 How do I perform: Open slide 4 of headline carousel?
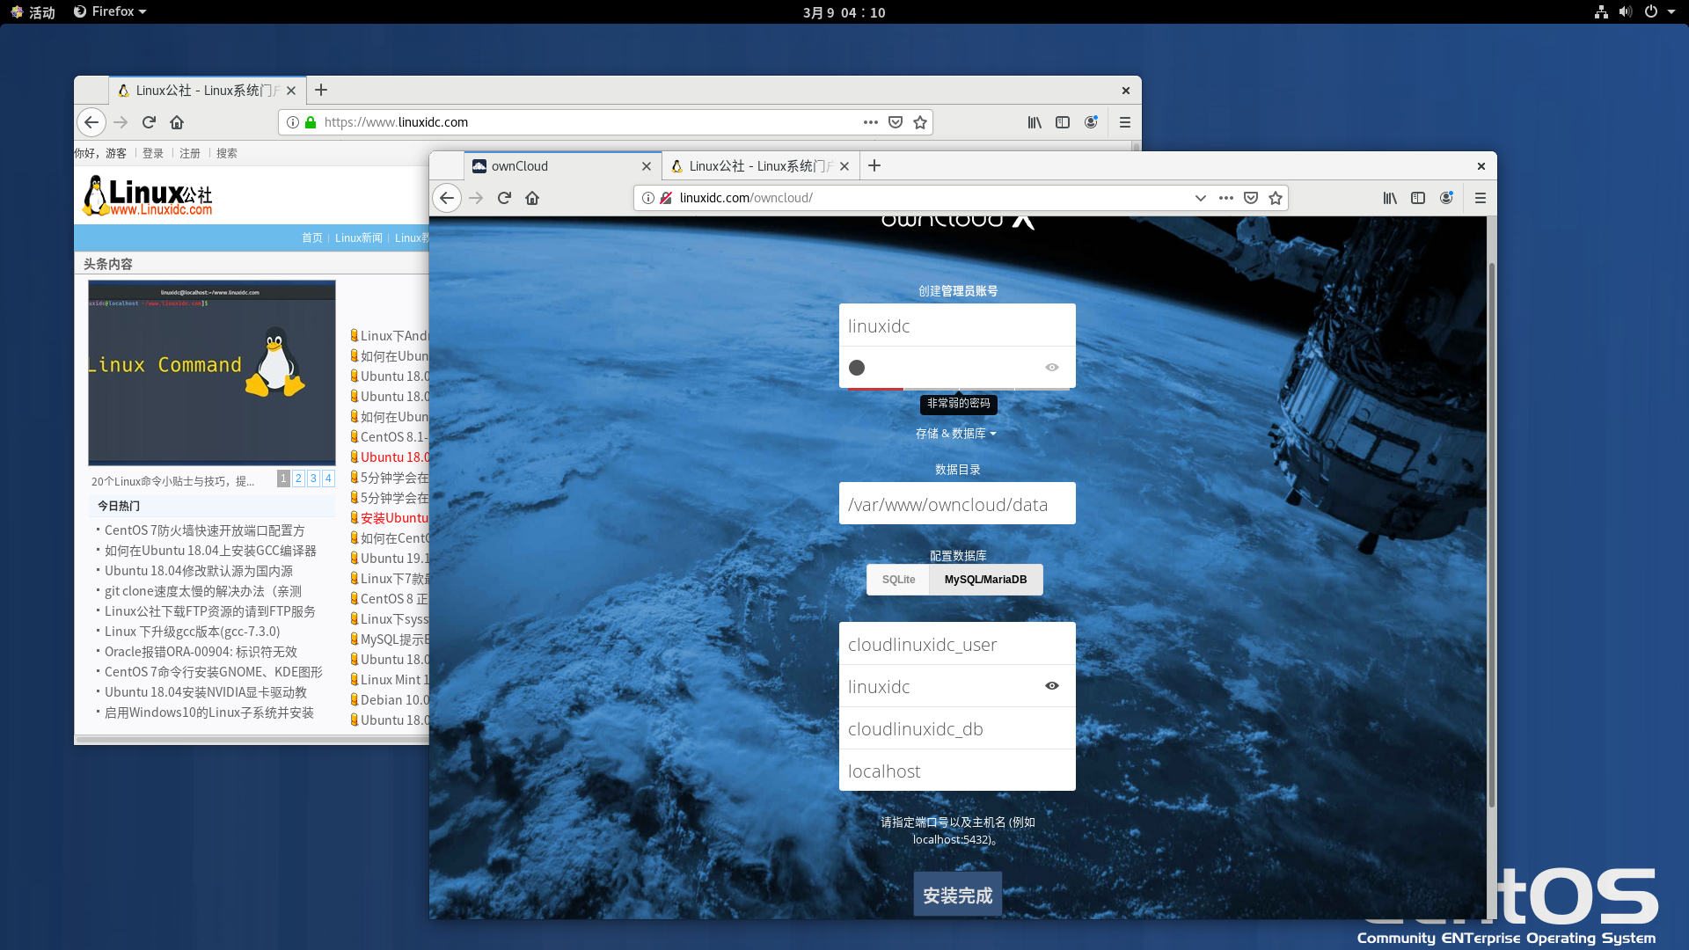[x=328, y=479]
